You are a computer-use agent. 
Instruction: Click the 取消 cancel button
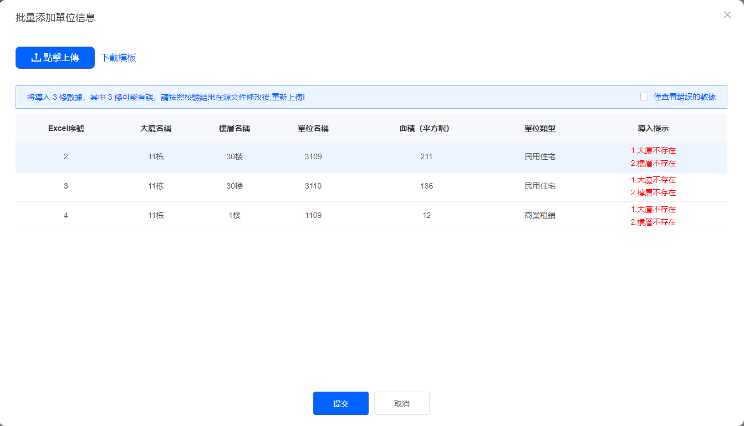coord(402,403)
